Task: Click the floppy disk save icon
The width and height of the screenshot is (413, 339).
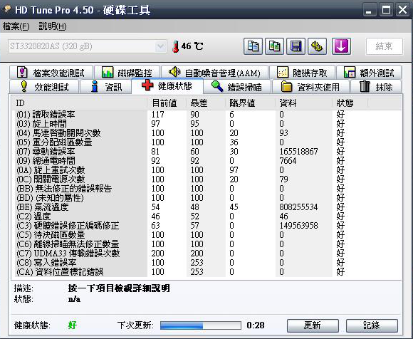Action: coord(296,46)
